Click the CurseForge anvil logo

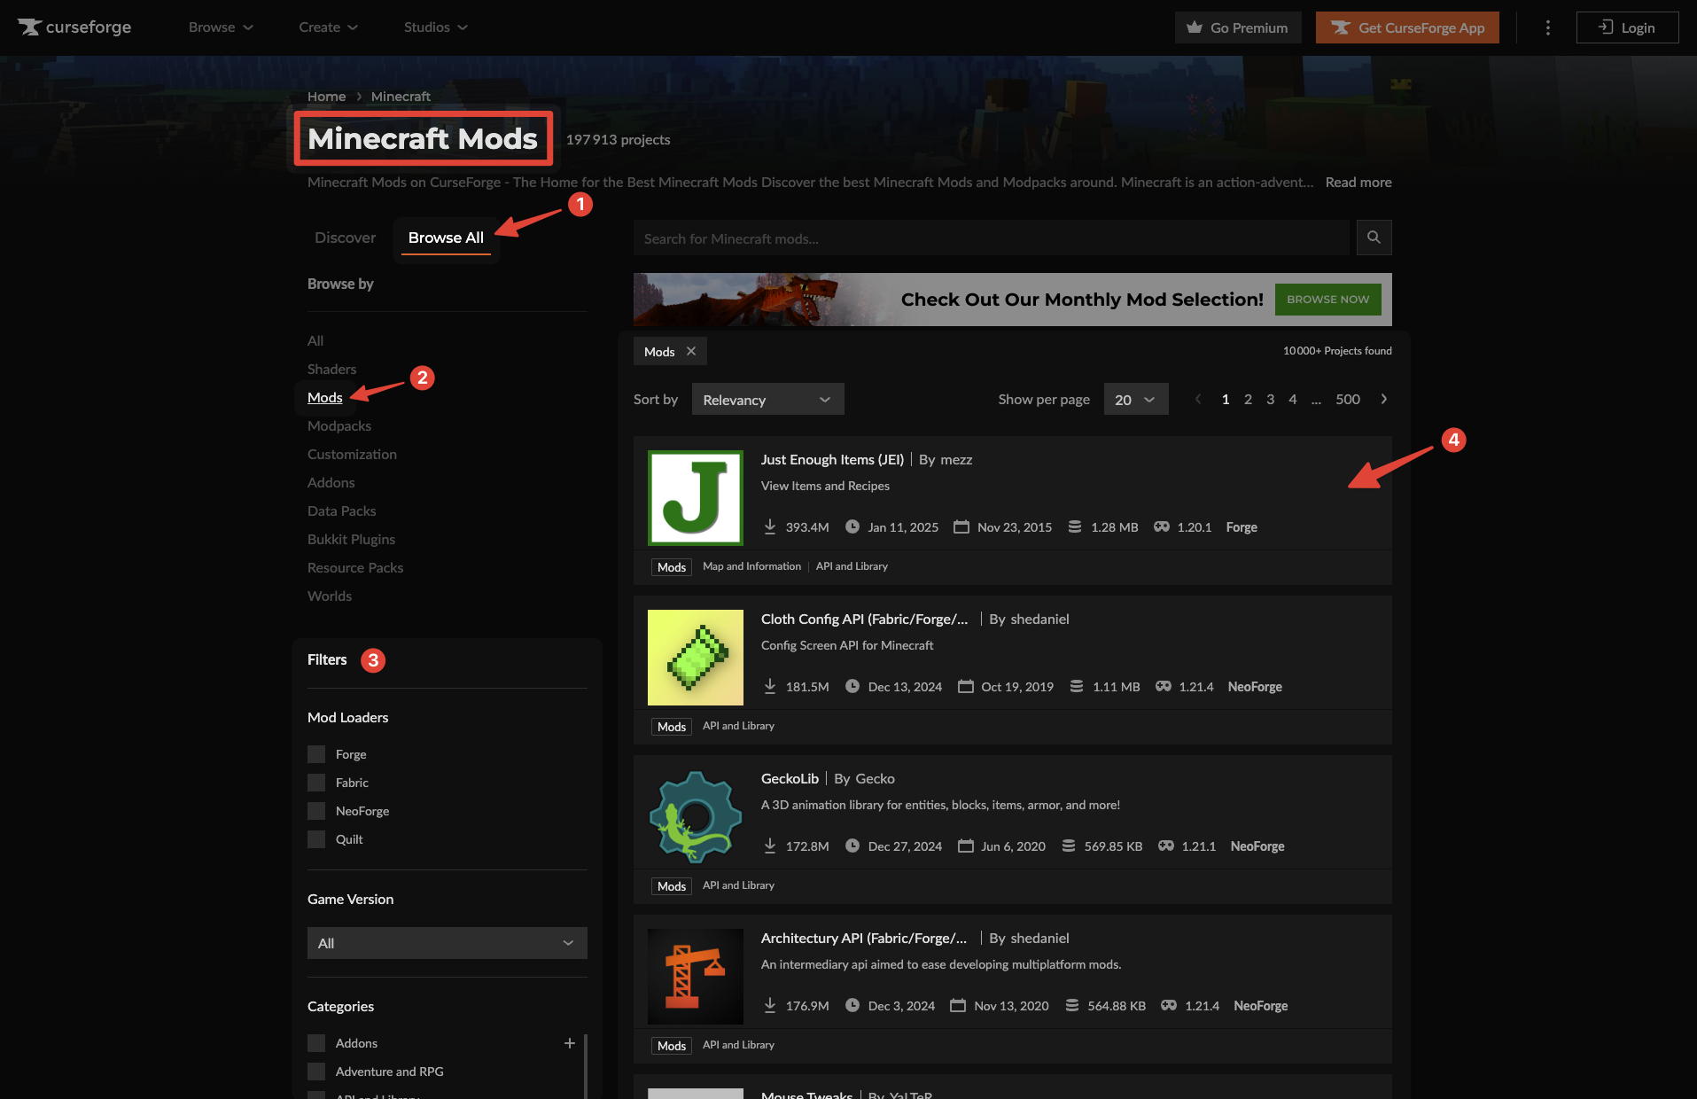click(74, 27)
